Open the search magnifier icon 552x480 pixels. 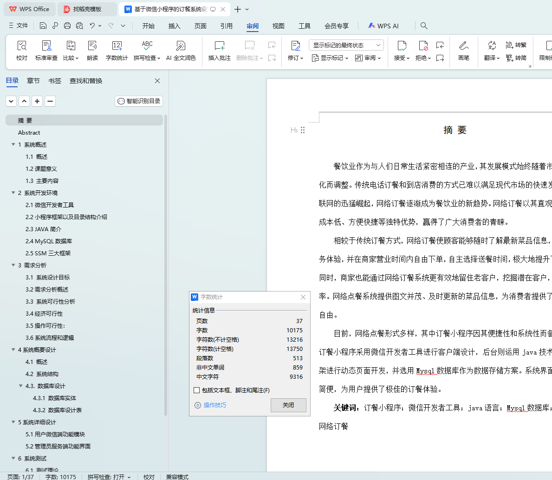click(x=424, y=26)
